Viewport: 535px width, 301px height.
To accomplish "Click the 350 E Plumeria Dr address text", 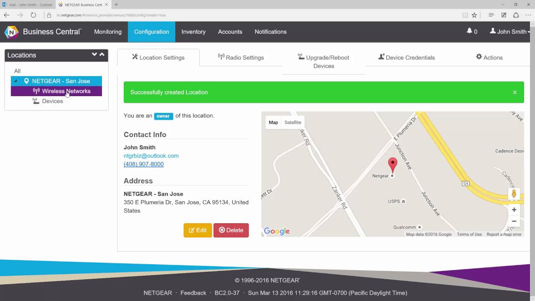I will 186,207.
